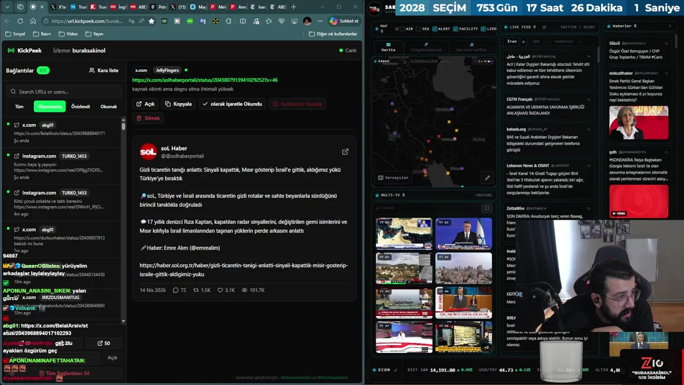Star this page as a favorite

click(x=151, y=21)
